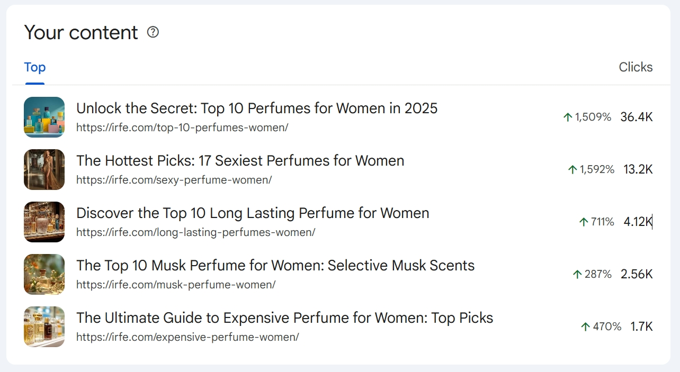Viewport: 680px width, 372px height.
Task: Click the 'Your content' heading
Action: coord(81,33)
